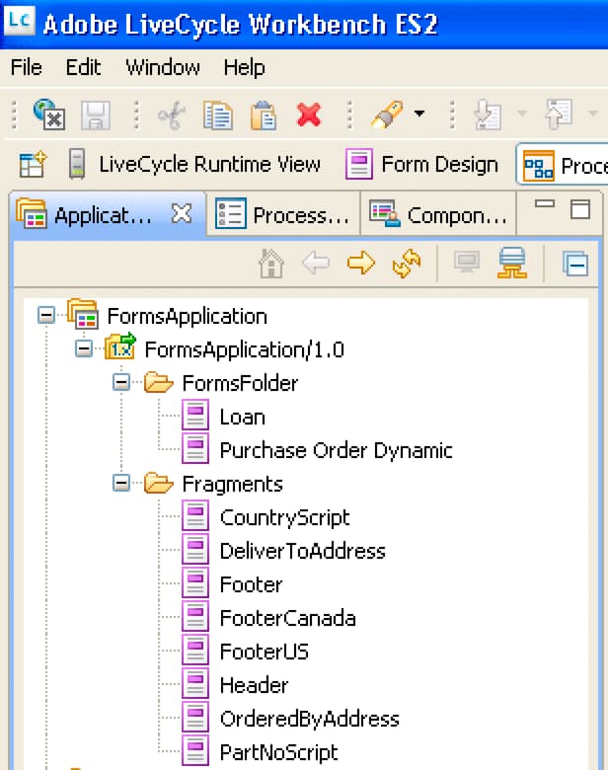Viewport: 608px width, 770px height.
Task: Collapse the Fragments folder node
Action: (120, 483)
